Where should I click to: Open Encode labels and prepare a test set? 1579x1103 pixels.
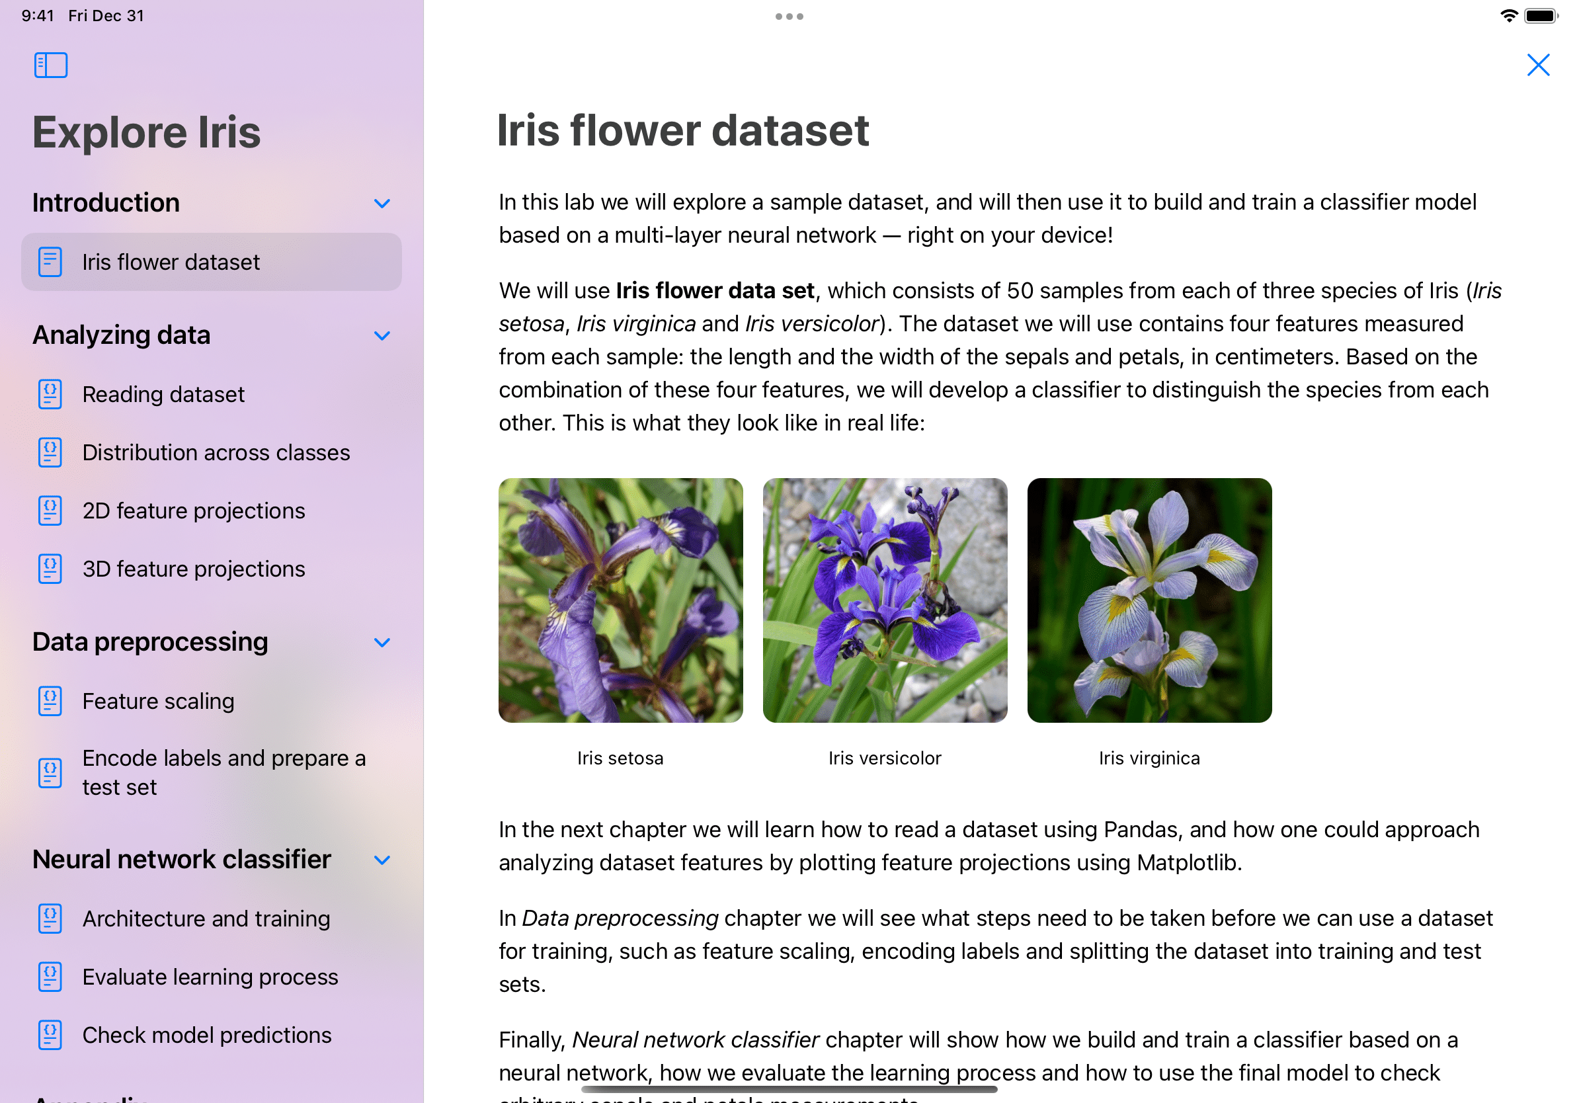(x=223, y=772)
